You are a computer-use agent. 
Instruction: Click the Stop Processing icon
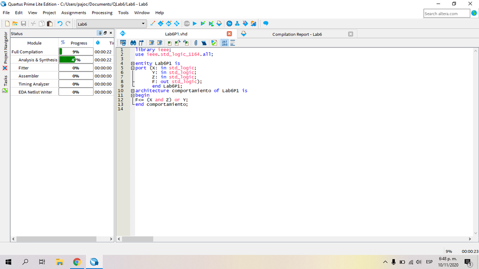[x=187, y=23]
